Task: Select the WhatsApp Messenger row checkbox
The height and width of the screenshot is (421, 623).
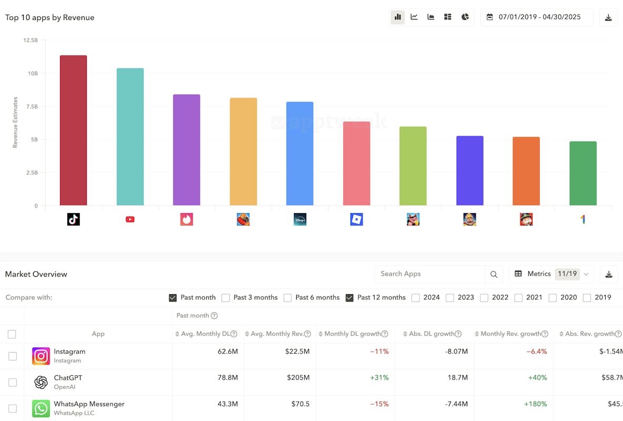Action: pyautogui.click(x=13, y=409)
